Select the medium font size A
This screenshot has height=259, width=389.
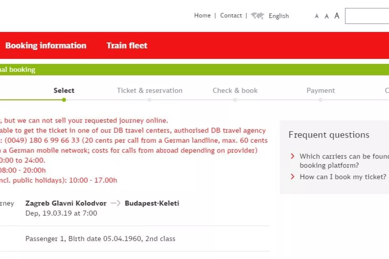coord(326,16)
